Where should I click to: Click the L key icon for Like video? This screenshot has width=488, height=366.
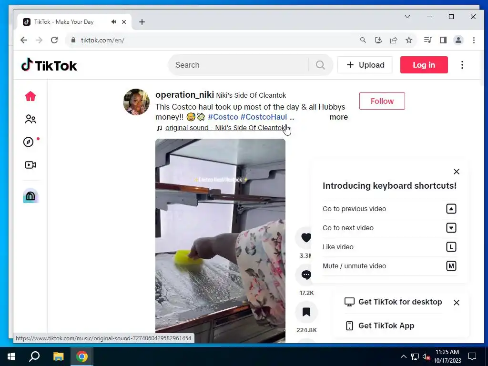pyautogui.click(x=451, y=247)
